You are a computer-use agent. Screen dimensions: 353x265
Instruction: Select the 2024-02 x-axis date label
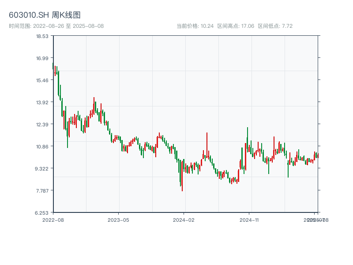[x=184, y=220]
